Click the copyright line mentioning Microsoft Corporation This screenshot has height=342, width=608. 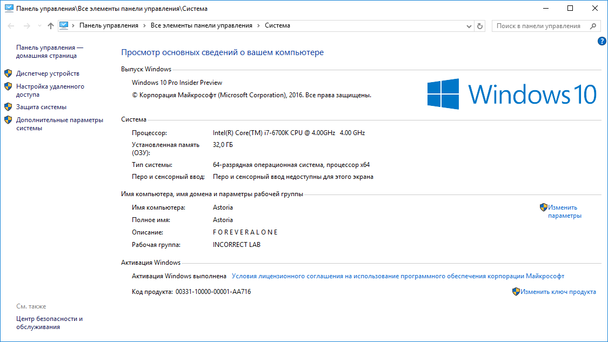click(252, 95)
